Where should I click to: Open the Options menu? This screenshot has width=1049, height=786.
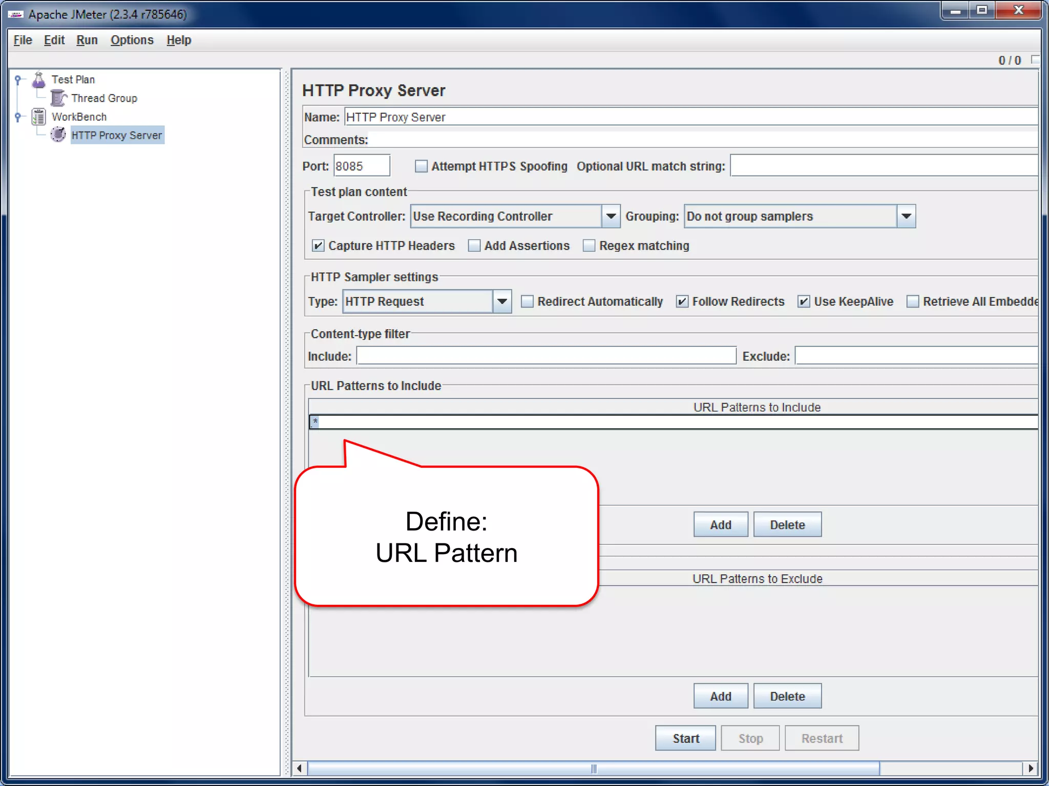[x=132, y=40]
